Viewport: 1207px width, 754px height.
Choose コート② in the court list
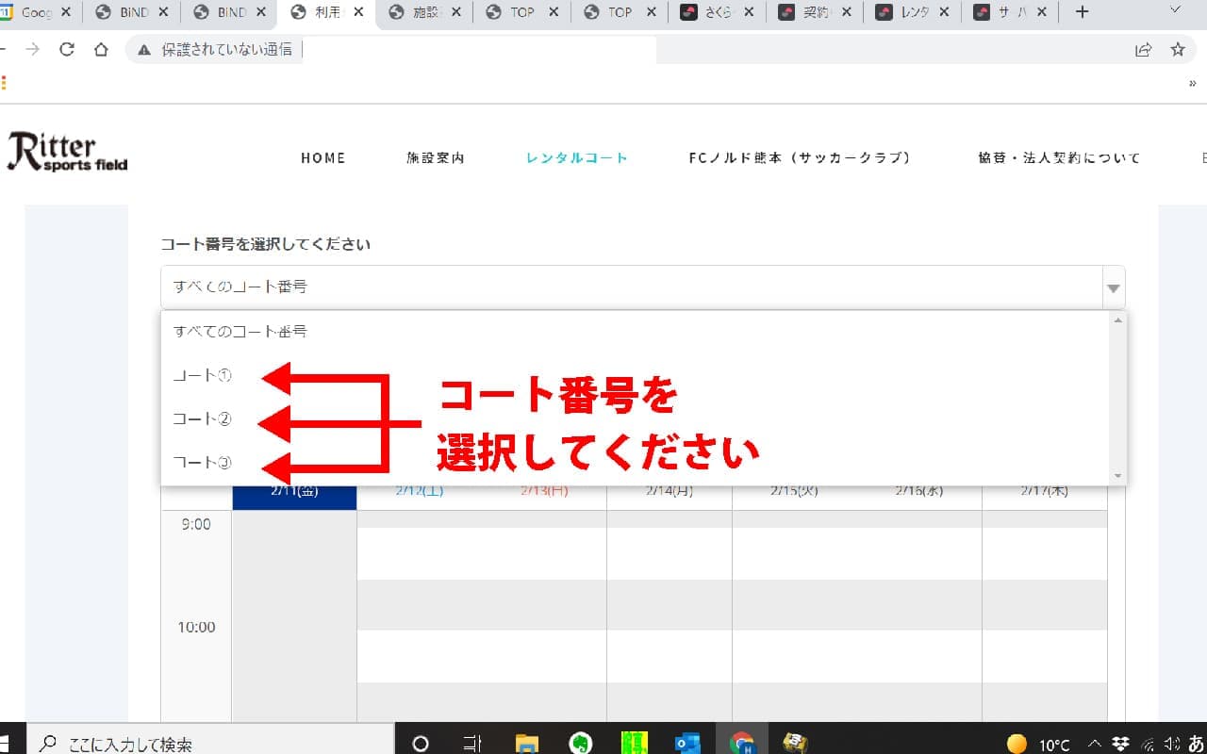click(203, 419)
